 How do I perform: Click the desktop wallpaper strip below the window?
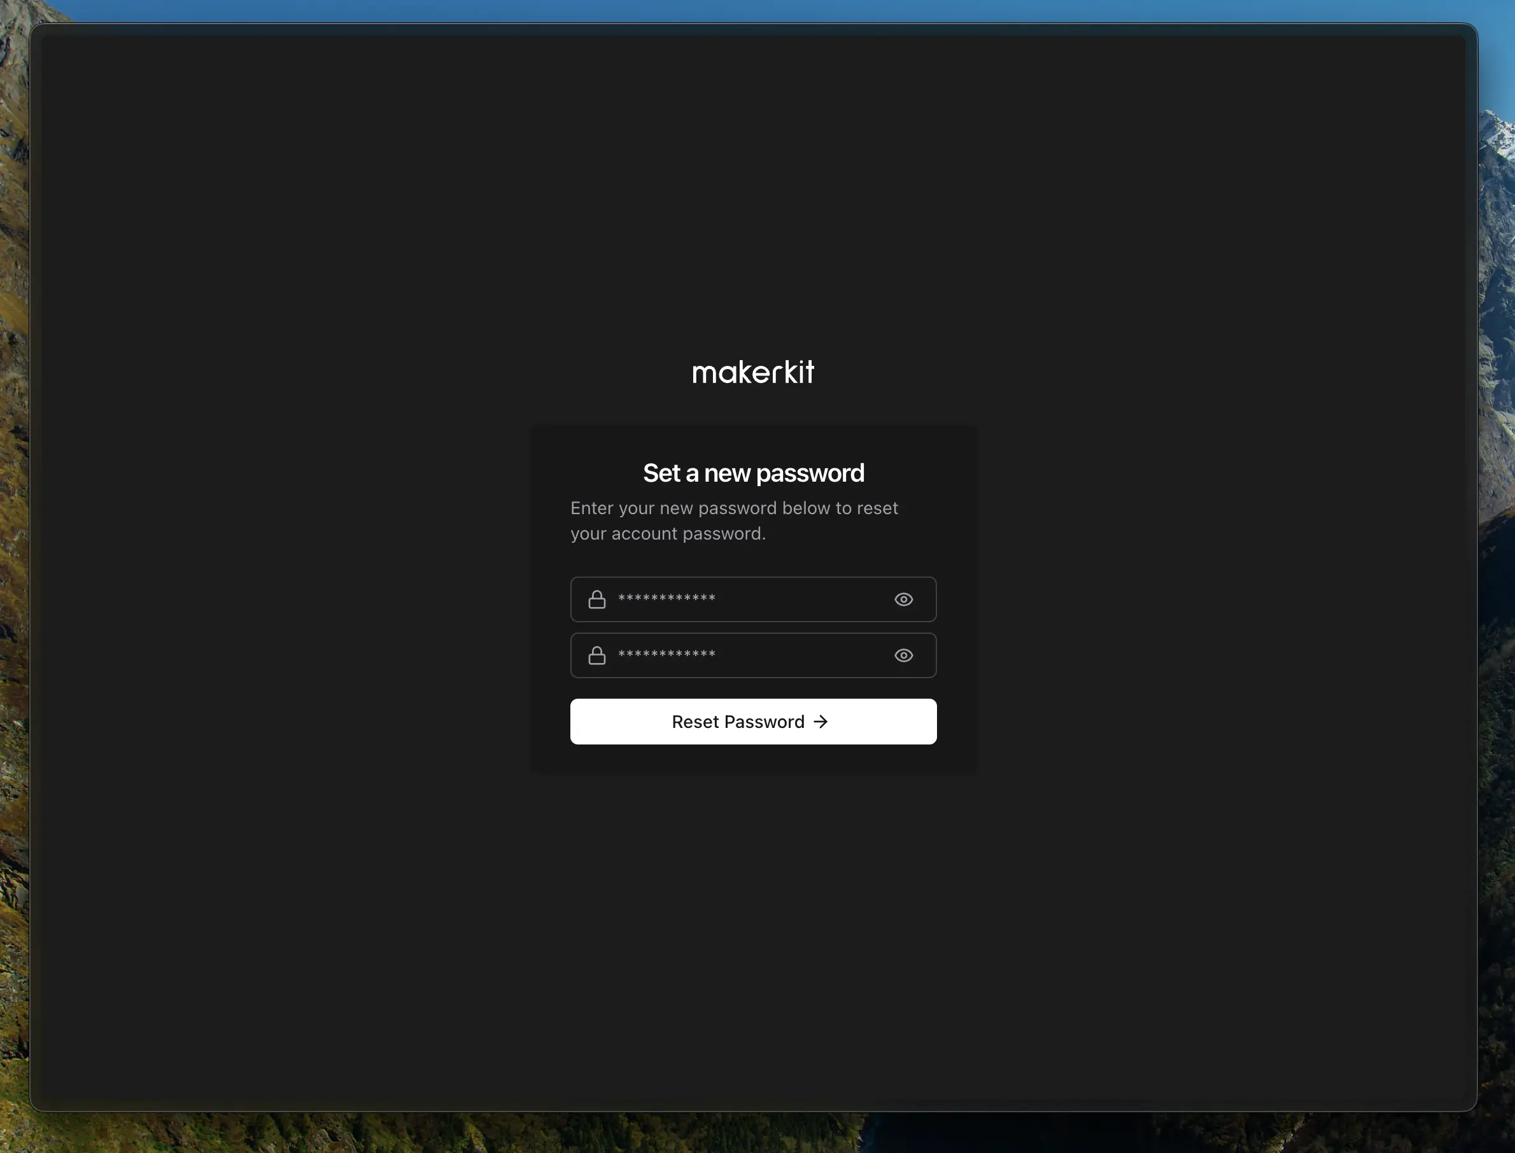[755, 1134]
